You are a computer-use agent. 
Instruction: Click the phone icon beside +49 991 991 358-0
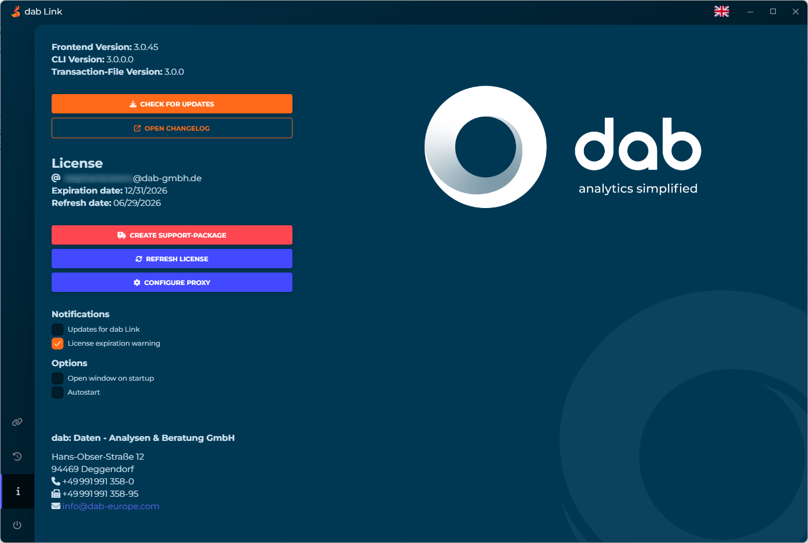pyautogui.click(x=56, y=481)
